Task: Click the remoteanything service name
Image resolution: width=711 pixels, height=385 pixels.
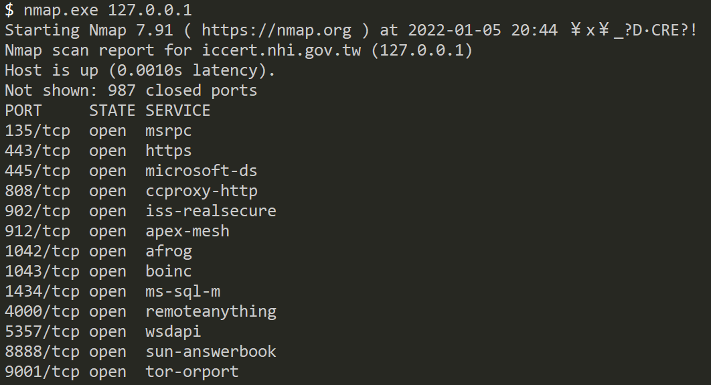Action: point(210,311)
